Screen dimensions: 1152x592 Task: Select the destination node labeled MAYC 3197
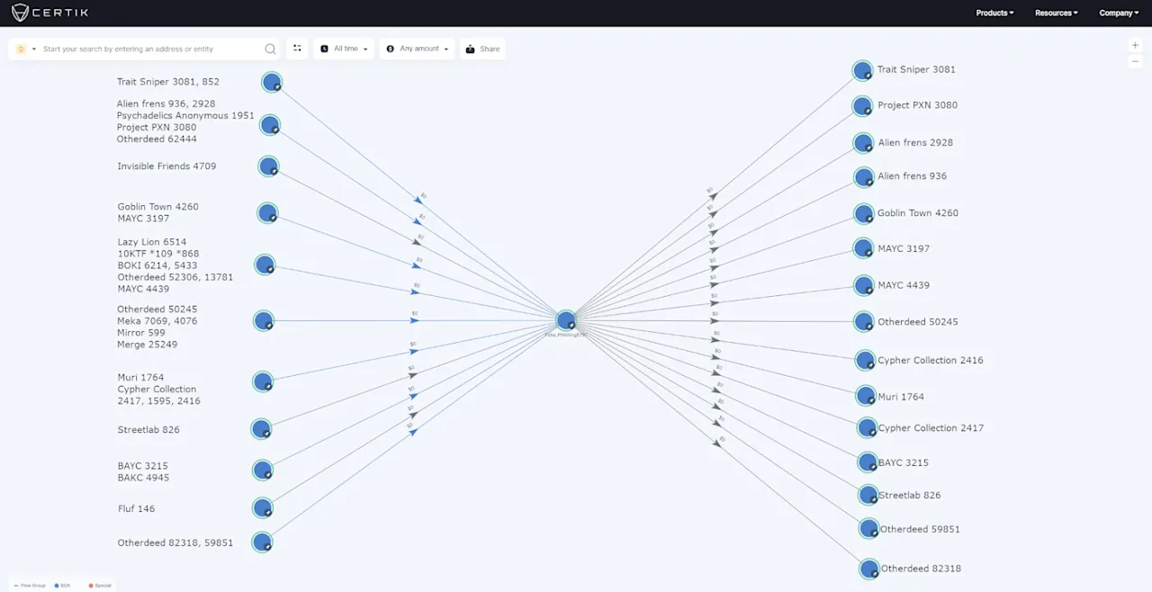(x=863, y=248)
